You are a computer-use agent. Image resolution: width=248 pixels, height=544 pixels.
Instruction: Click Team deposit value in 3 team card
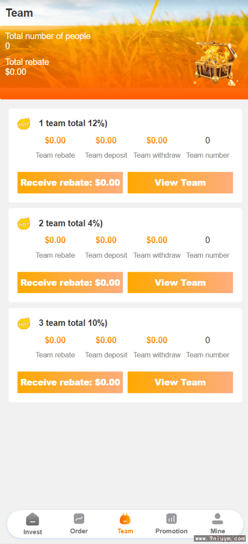[x=106, y=340]
